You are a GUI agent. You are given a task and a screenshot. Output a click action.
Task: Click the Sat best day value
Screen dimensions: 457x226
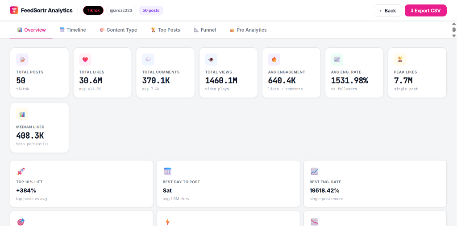tap(167, 190)
